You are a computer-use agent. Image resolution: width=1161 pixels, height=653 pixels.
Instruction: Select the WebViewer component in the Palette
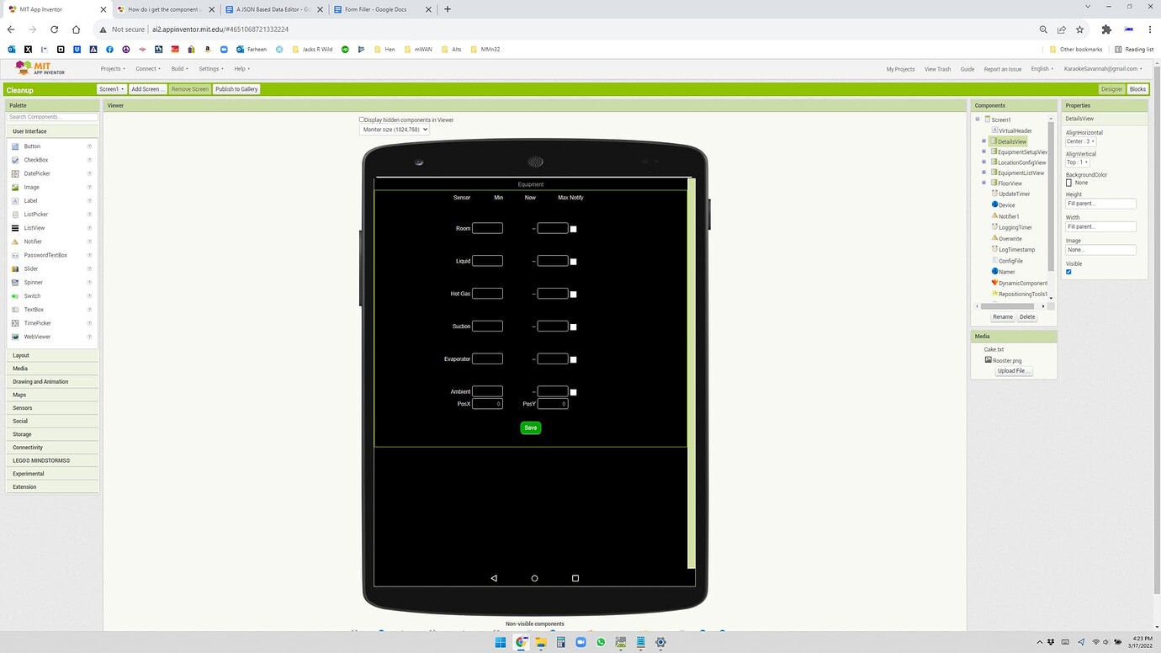[36, 336]
